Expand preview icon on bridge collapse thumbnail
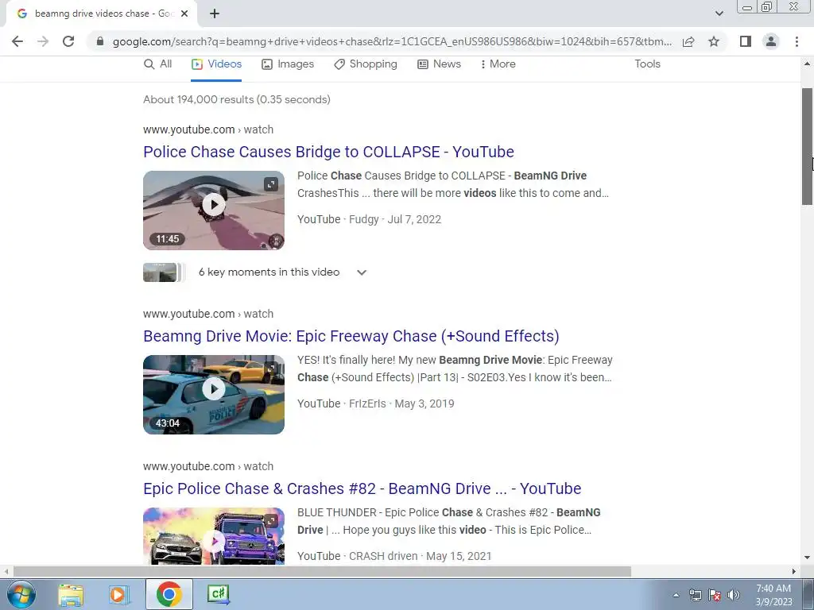This screenshot has width=814, height=610. (x=271, y=184)
